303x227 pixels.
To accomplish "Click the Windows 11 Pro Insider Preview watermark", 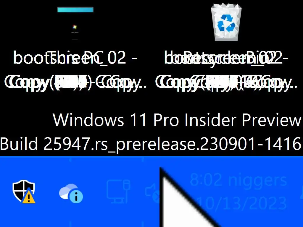I will coord(177,120).
